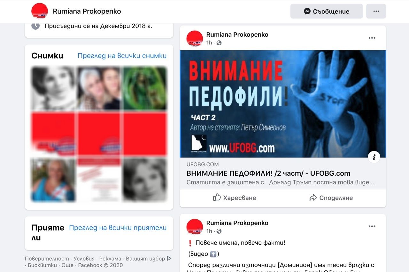Screen dimensions: 409x272
Task: Open options menu of the second post
Action: pyautogui.click(x=372, y=226)
